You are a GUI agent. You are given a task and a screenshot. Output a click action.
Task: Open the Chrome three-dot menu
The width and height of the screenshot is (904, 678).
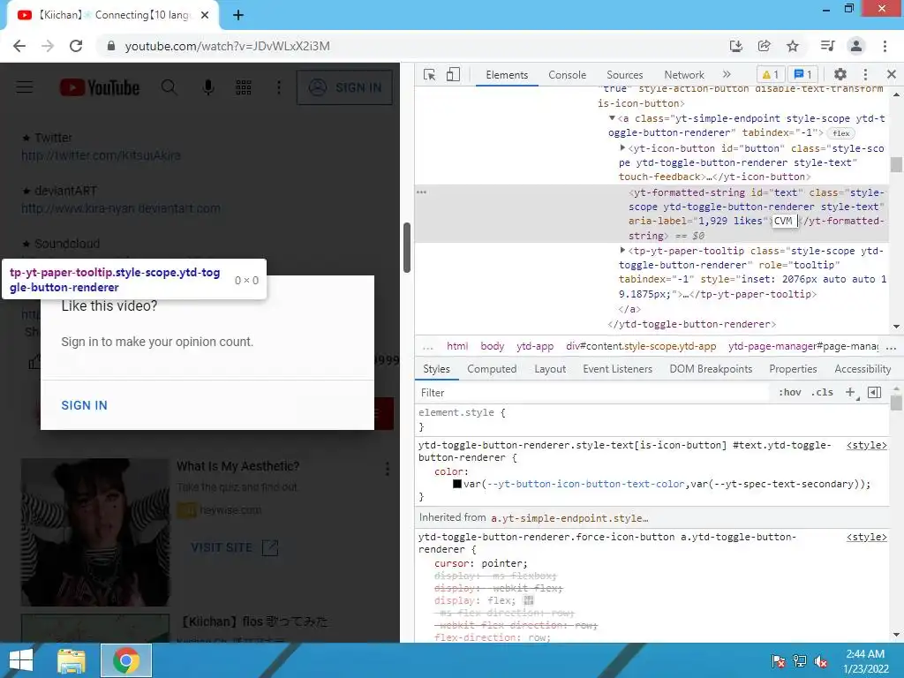pyautogui.click(x=885, y=46)
